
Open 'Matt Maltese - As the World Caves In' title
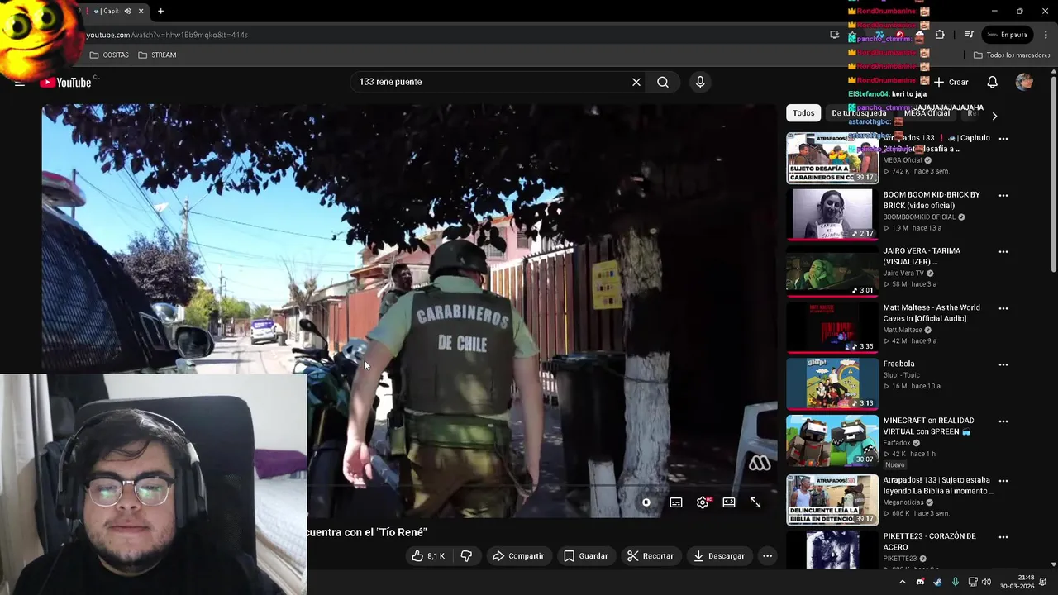point(932,312)
